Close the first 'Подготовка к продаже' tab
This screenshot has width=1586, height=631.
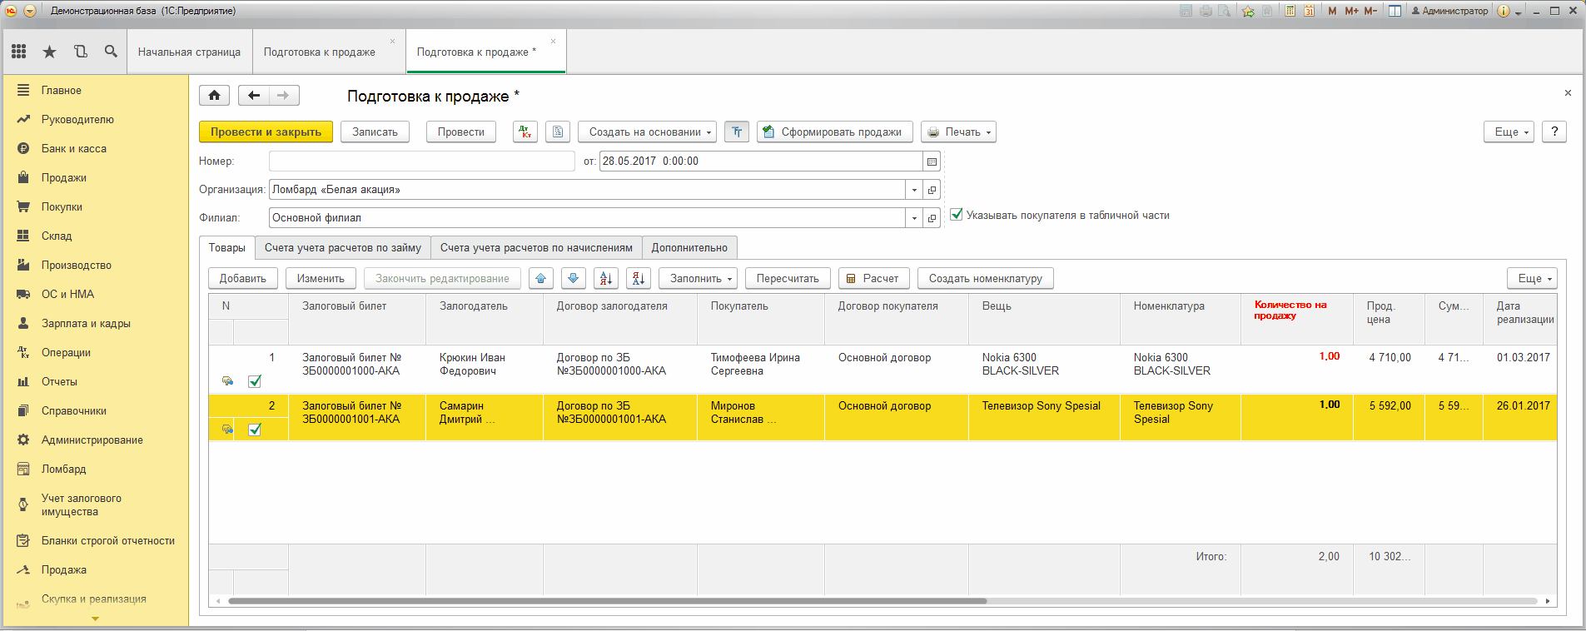[x=393, y=42]
